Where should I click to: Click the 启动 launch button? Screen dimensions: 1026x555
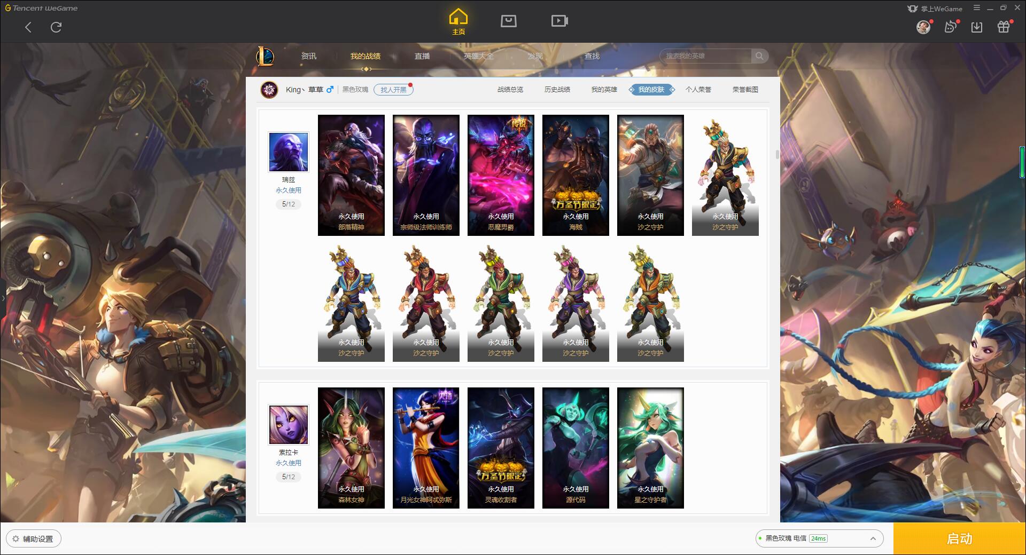(x=959, y=538)
